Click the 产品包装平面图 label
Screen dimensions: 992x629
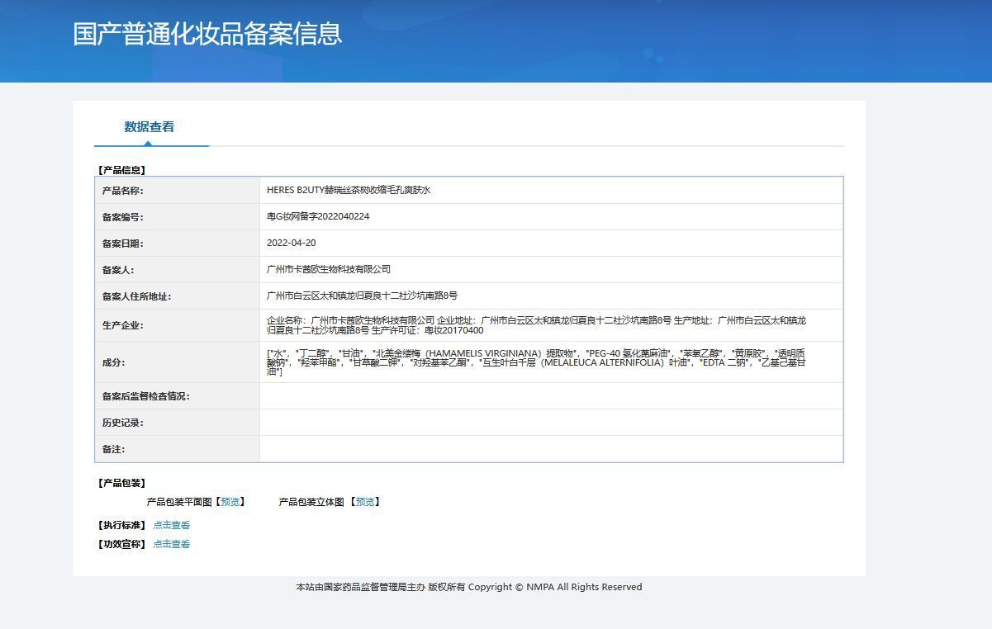pos(179,502)
